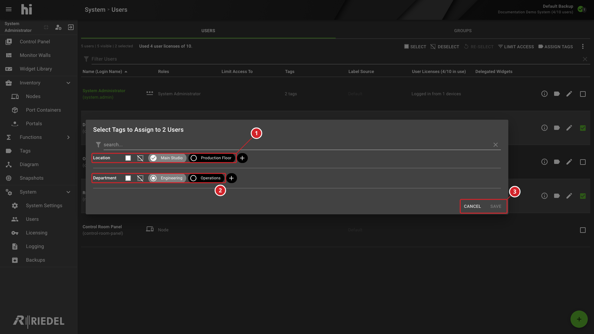Edit the System Administrator user
Viewport: 594px width, 334px height.
569,94
